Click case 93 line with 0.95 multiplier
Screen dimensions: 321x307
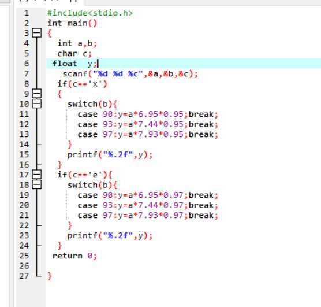point(148,124)
